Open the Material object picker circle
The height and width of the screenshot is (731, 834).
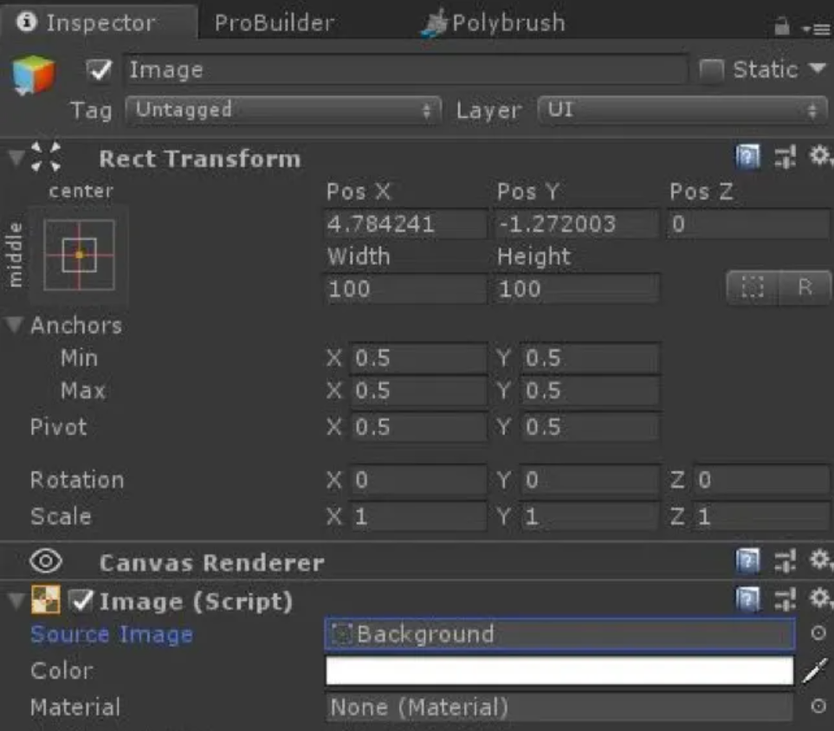(818, 707)
